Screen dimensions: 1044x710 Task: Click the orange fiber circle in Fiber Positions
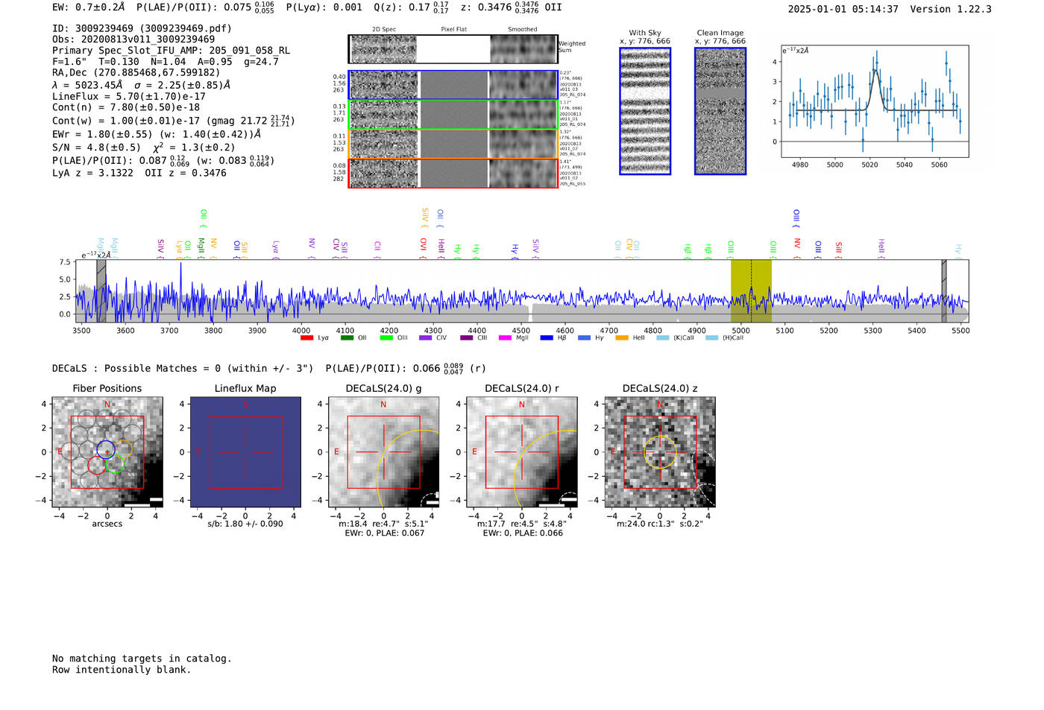pos(123,448)
